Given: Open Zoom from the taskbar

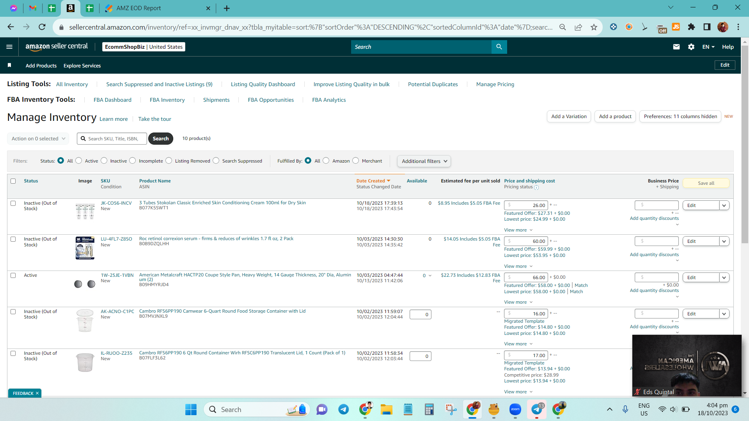Looking at the screenshot, I should point(515,409).
